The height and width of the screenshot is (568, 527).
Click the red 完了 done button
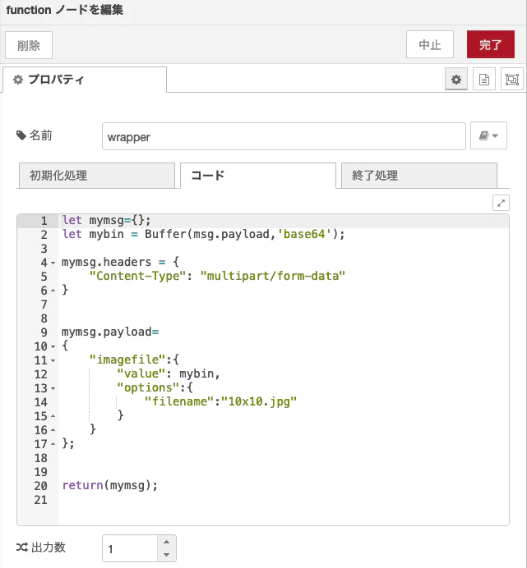(491, 44)
